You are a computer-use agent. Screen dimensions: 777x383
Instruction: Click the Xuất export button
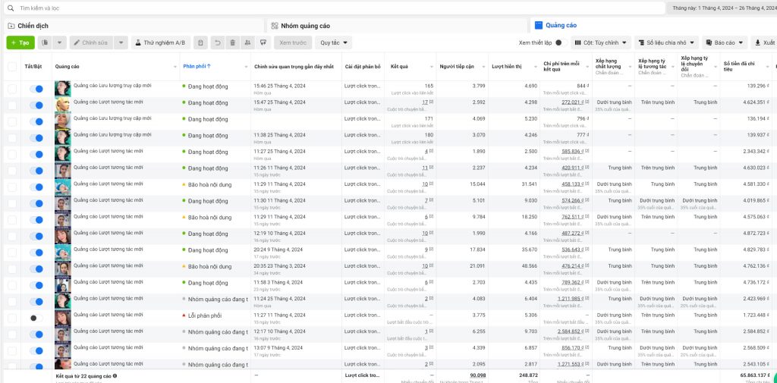(x=764, y=42)
